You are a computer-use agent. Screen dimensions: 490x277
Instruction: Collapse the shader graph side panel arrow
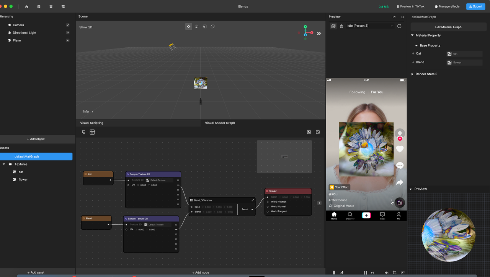point(320,203)
